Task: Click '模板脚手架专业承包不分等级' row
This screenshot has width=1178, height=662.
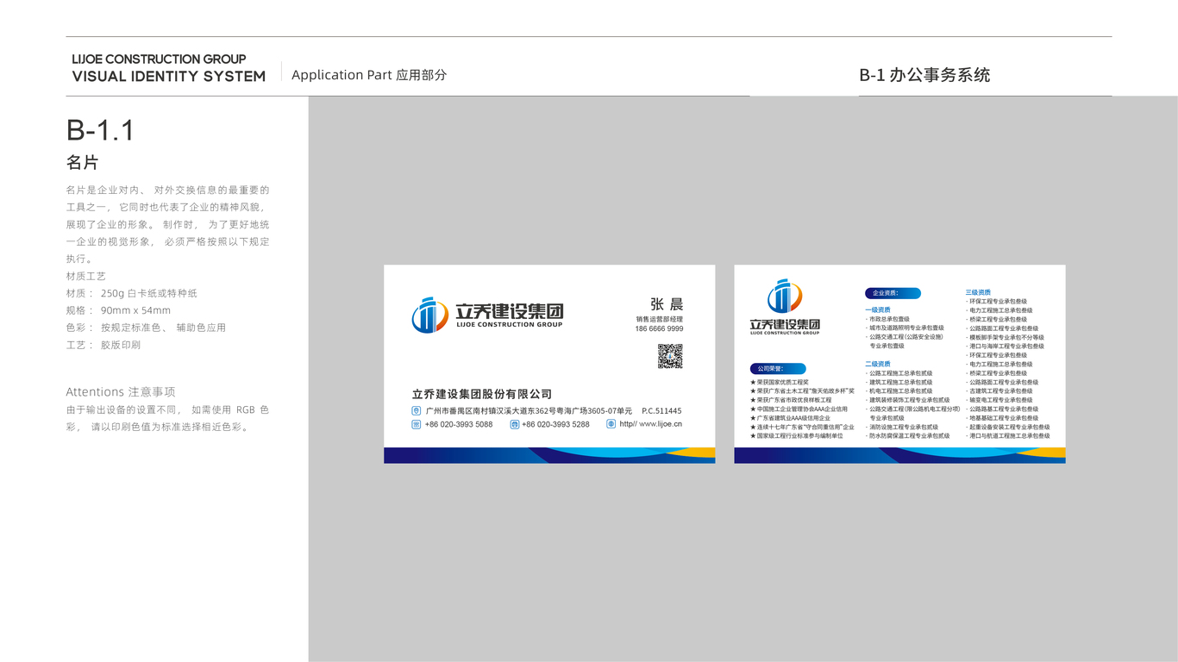Action: (1005, 338)
